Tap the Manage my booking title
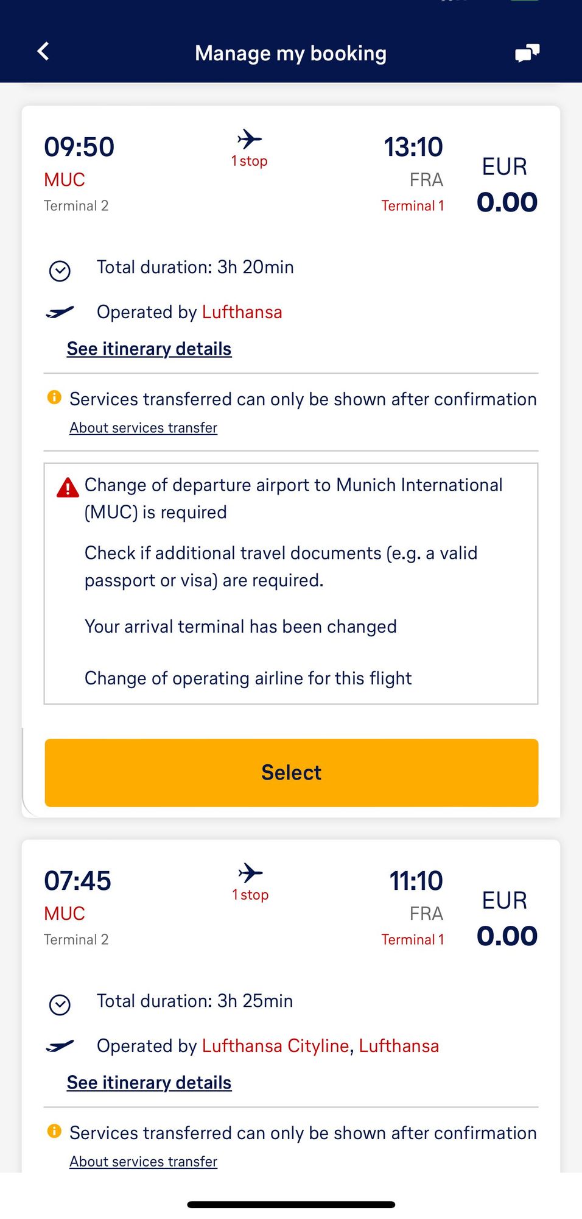This screenshot has height=1219, width=582. [290, 54]
